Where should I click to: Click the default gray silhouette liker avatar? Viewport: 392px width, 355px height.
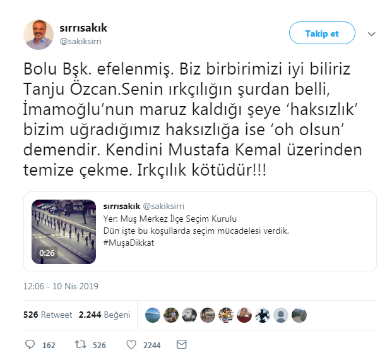pos(281,315)
